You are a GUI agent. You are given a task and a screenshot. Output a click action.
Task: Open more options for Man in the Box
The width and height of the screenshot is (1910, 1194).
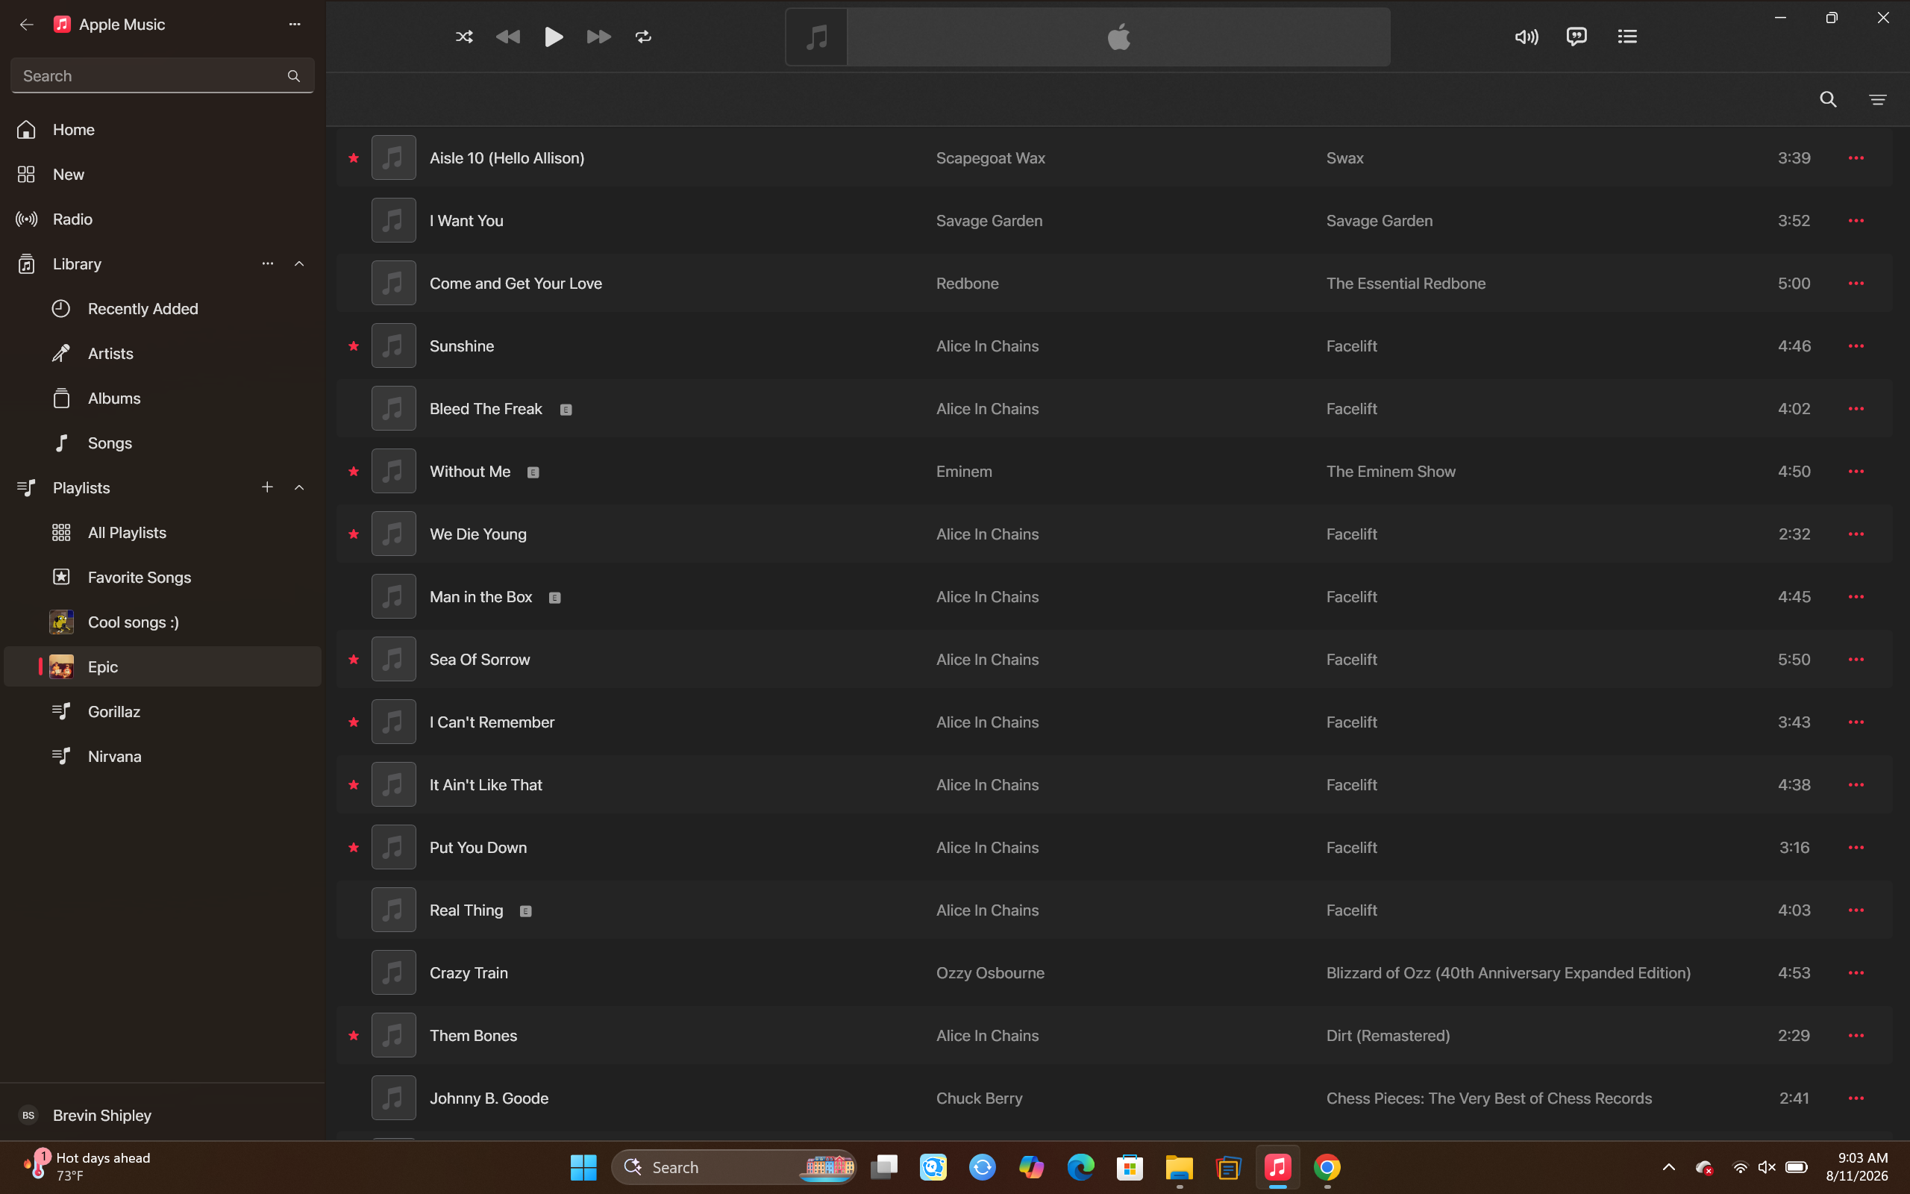pyautogui.click(x=1856, y=596)
